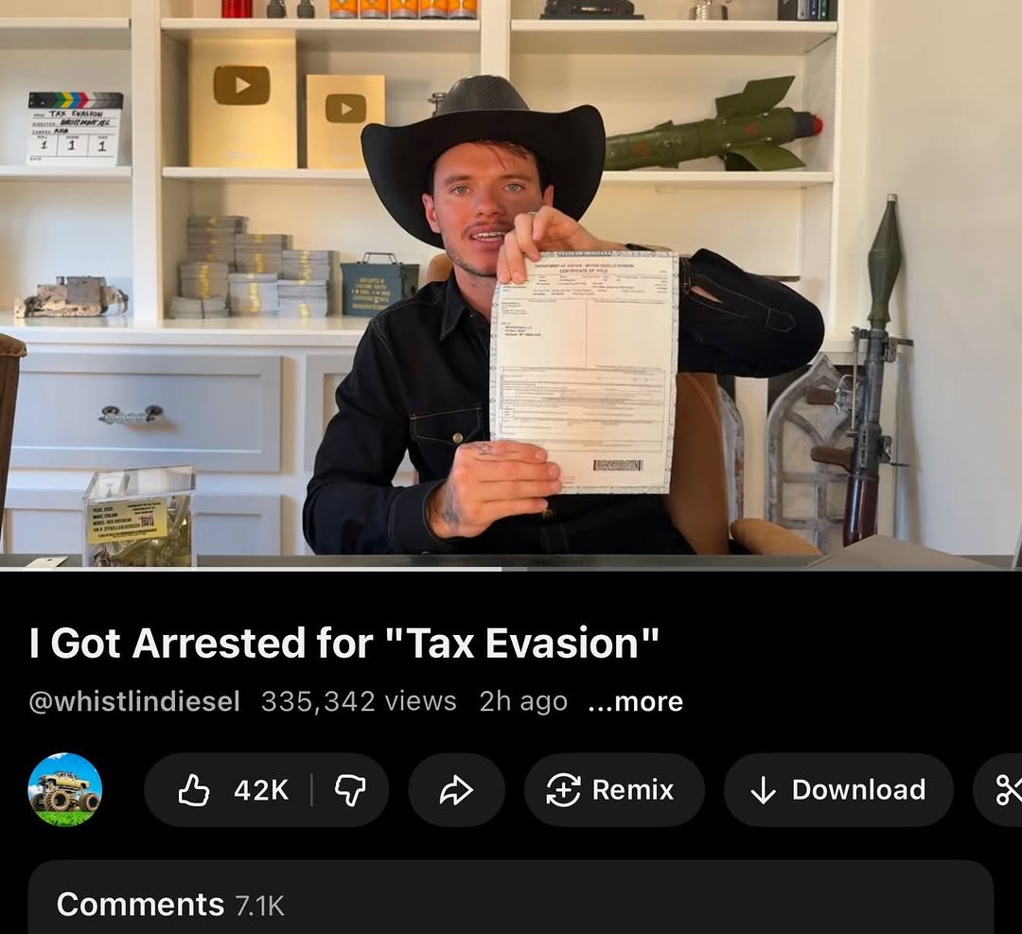
Task: Tap the Remix plus icon
Action: click(563, 790)
